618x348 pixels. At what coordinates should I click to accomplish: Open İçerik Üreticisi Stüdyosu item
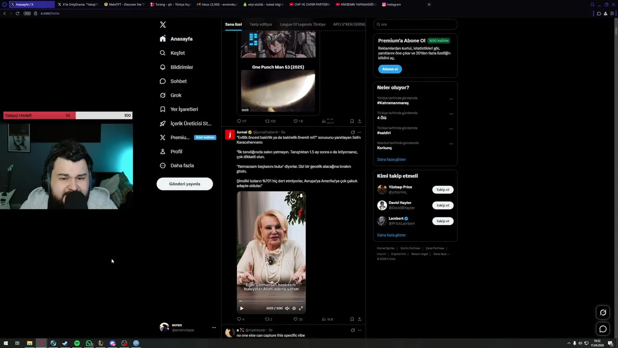click(185, 123)
